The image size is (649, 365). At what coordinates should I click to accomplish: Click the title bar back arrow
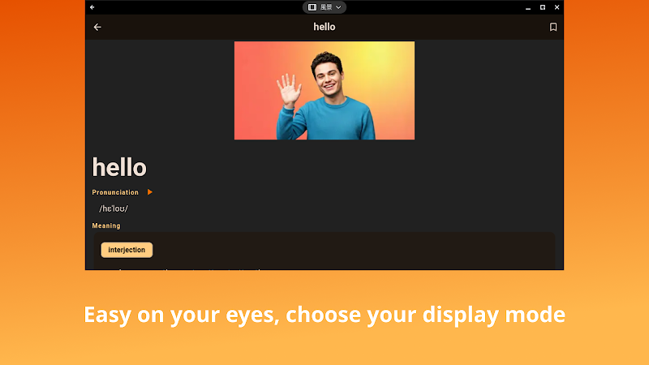(x=92, y=7)
